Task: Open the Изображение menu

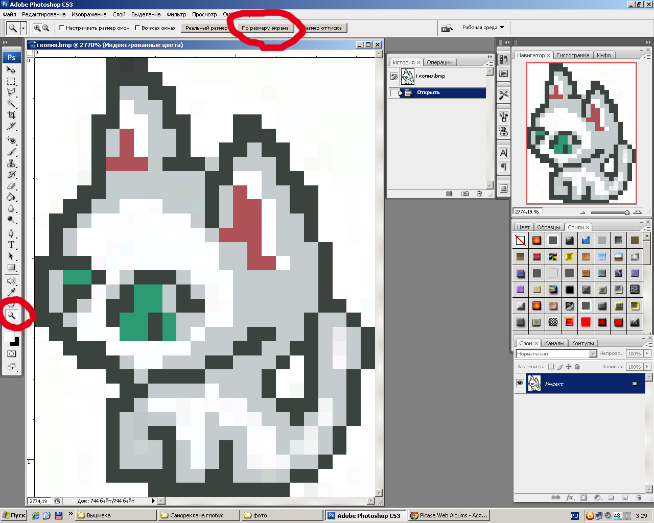Action: 89,14
